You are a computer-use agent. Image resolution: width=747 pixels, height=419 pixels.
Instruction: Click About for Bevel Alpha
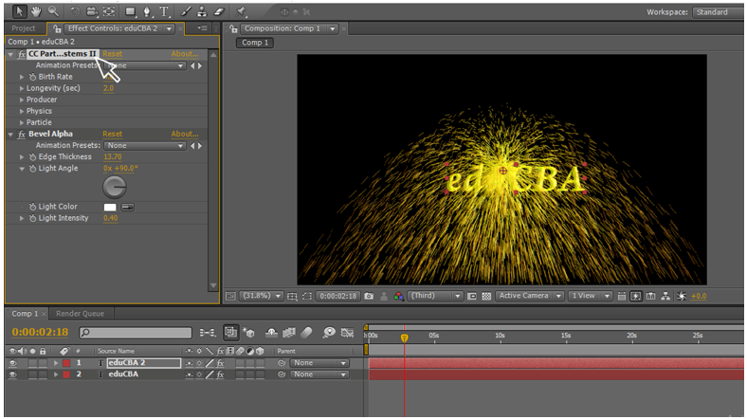coord(185,135)
